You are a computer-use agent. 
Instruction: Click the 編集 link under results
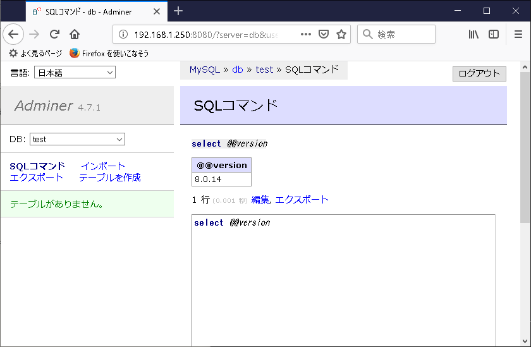click(260, 200)
